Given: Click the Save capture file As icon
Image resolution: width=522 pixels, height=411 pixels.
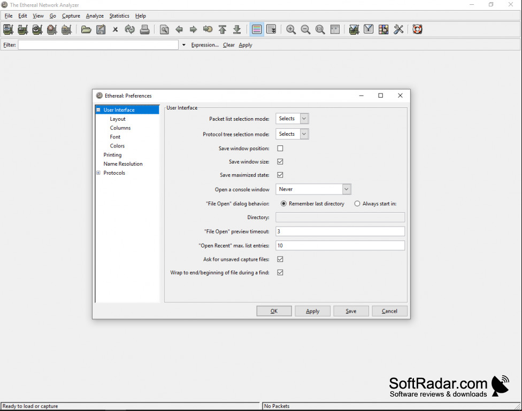Looking at the screenshot, I should tap(101, 29).
